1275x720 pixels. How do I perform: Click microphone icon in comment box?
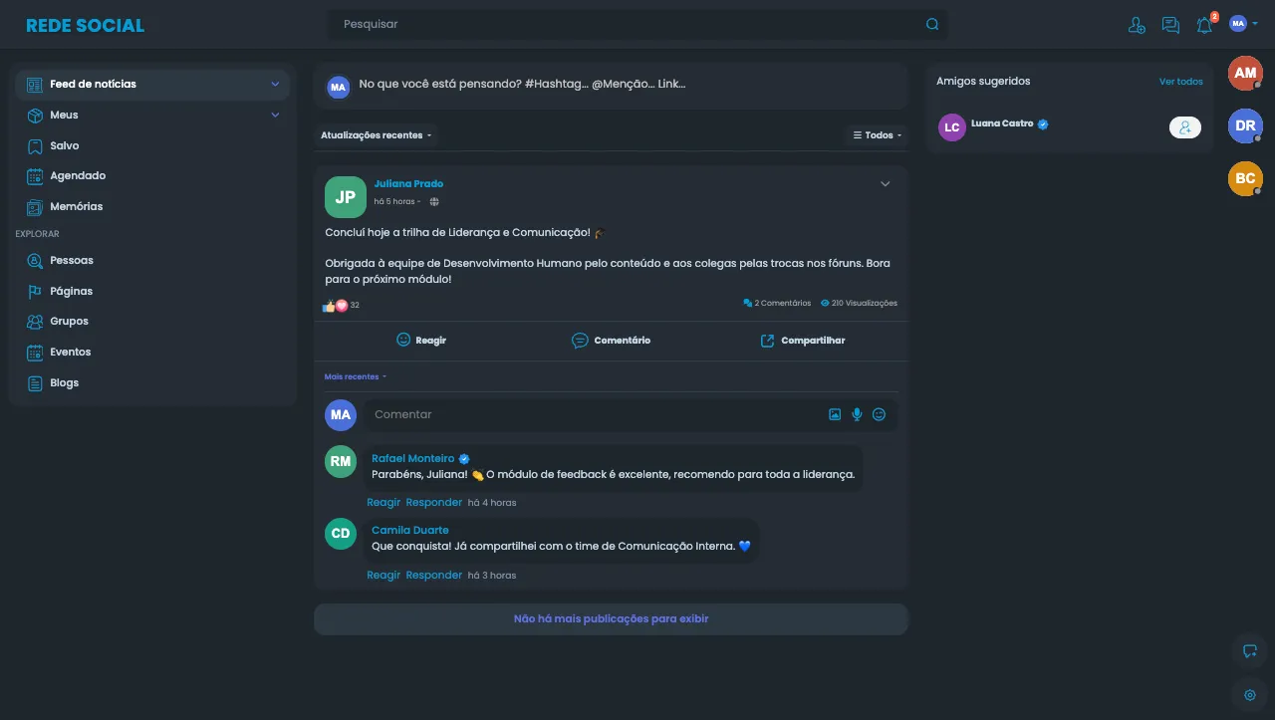(857, 414)
